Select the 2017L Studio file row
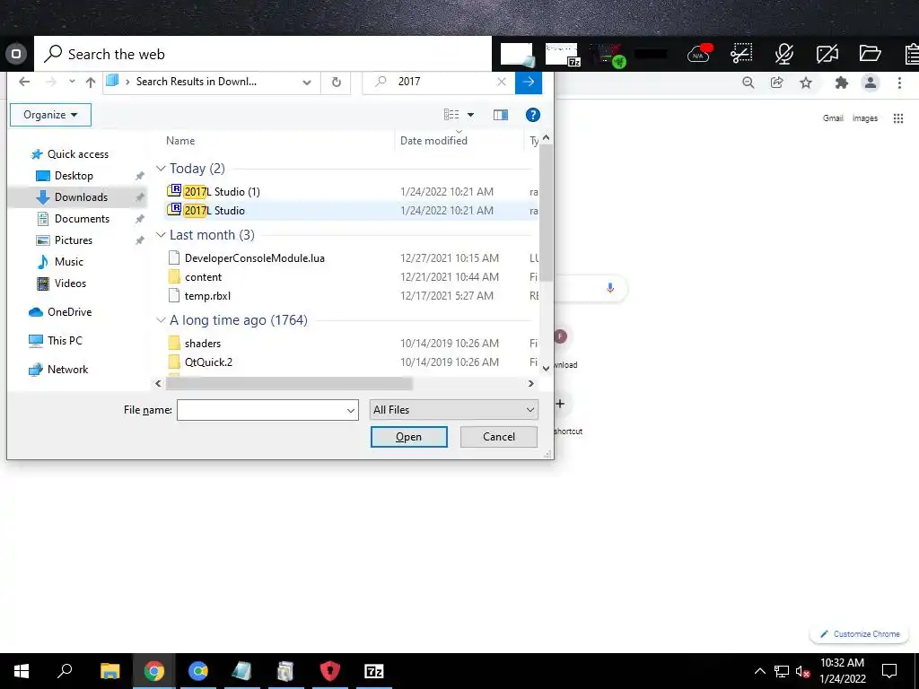 tap(352, 210)
